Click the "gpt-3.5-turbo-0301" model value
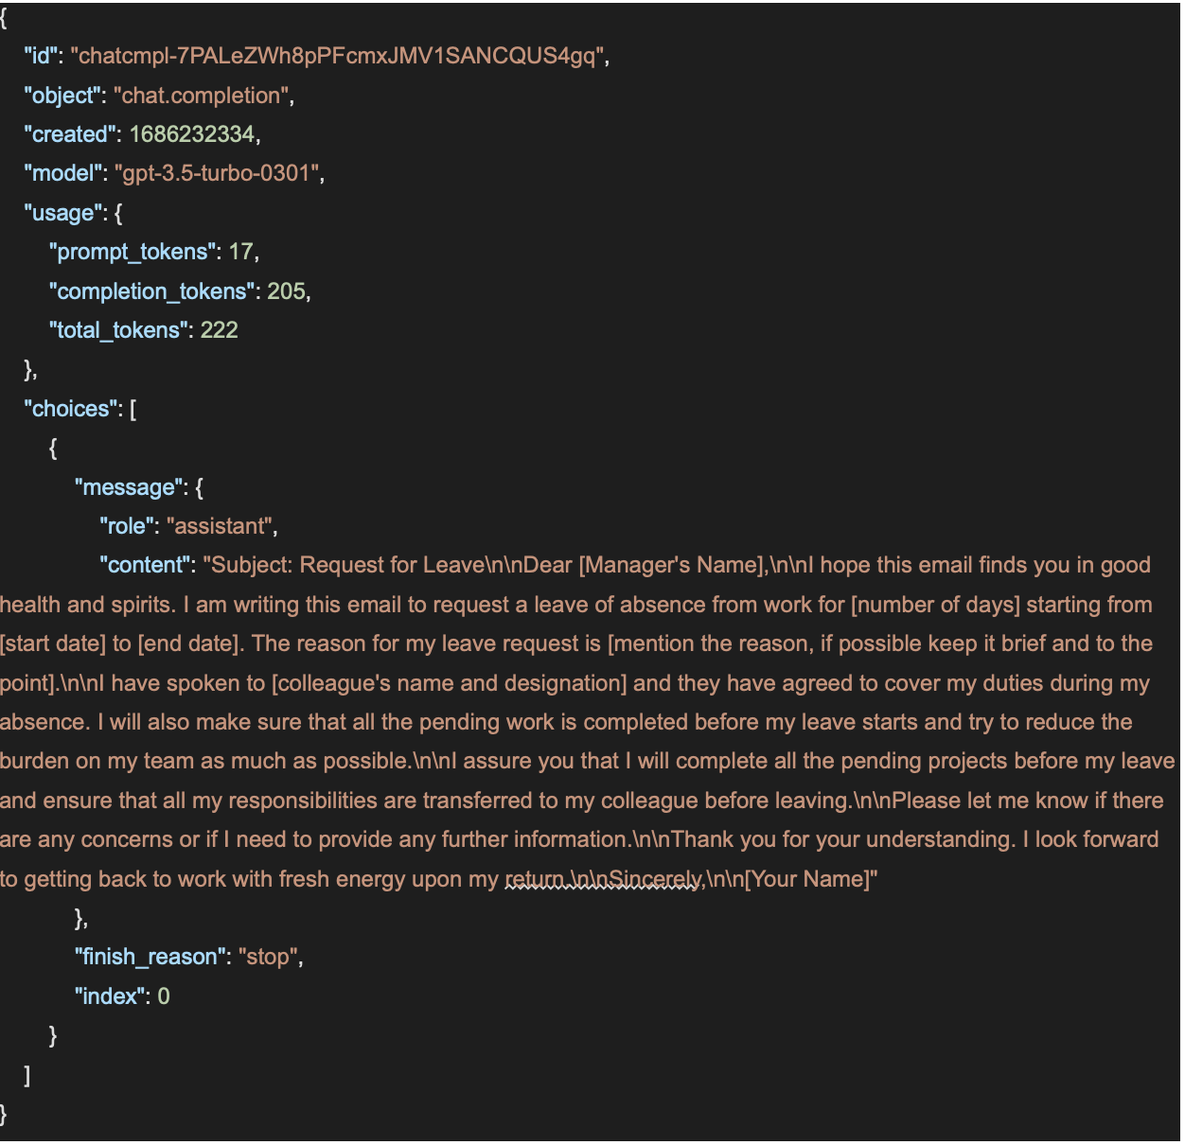The width and height of the screenshot is (1185, 1145). 216,173
